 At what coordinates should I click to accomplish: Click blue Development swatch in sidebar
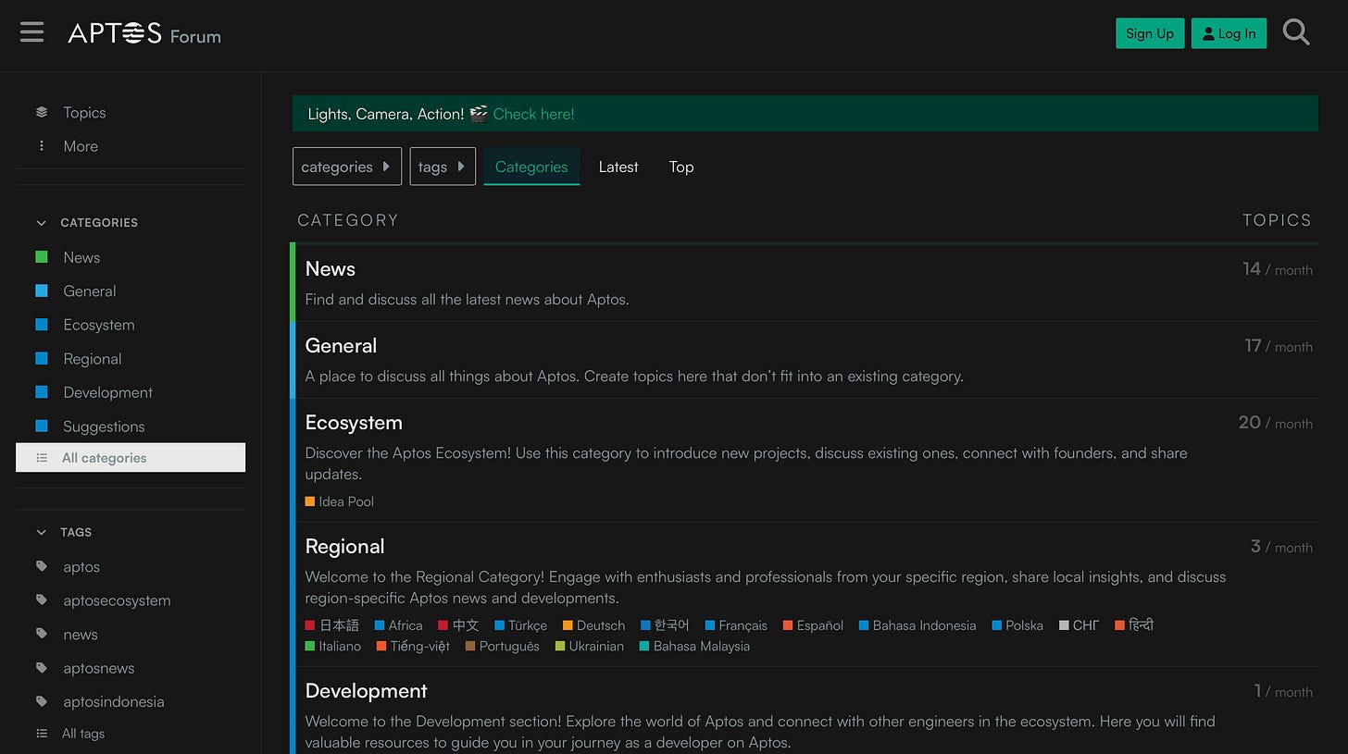pyautogui.click(x=42, y=392)
